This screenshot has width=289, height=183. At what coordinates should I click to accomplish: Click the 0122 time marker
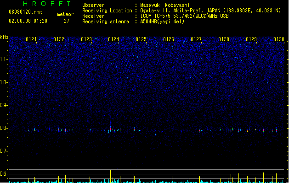(59, 39)
